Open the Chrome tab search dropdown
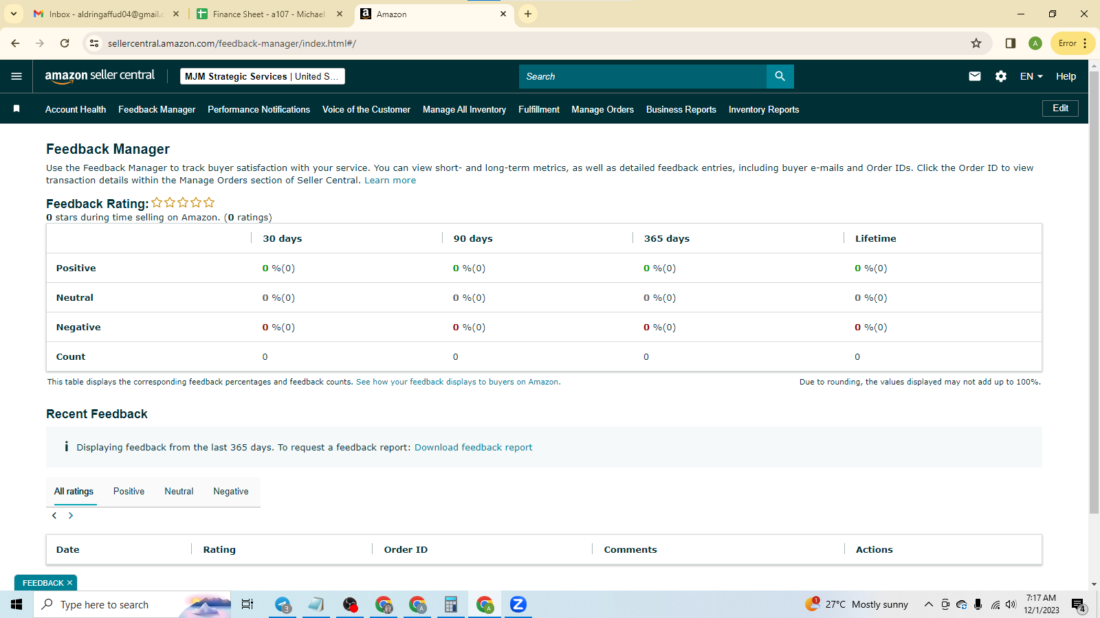This screenshot has height=618, width=1100. [14, 14]
